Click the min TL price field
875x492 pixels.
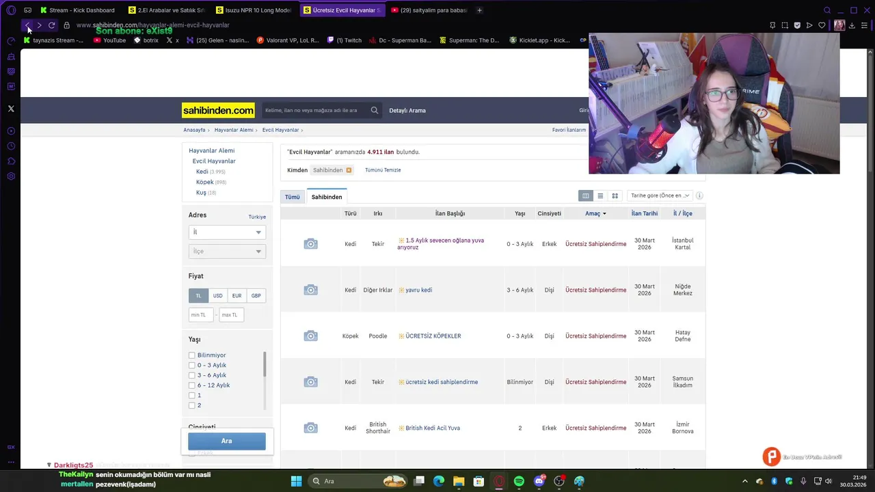[200, 315]
